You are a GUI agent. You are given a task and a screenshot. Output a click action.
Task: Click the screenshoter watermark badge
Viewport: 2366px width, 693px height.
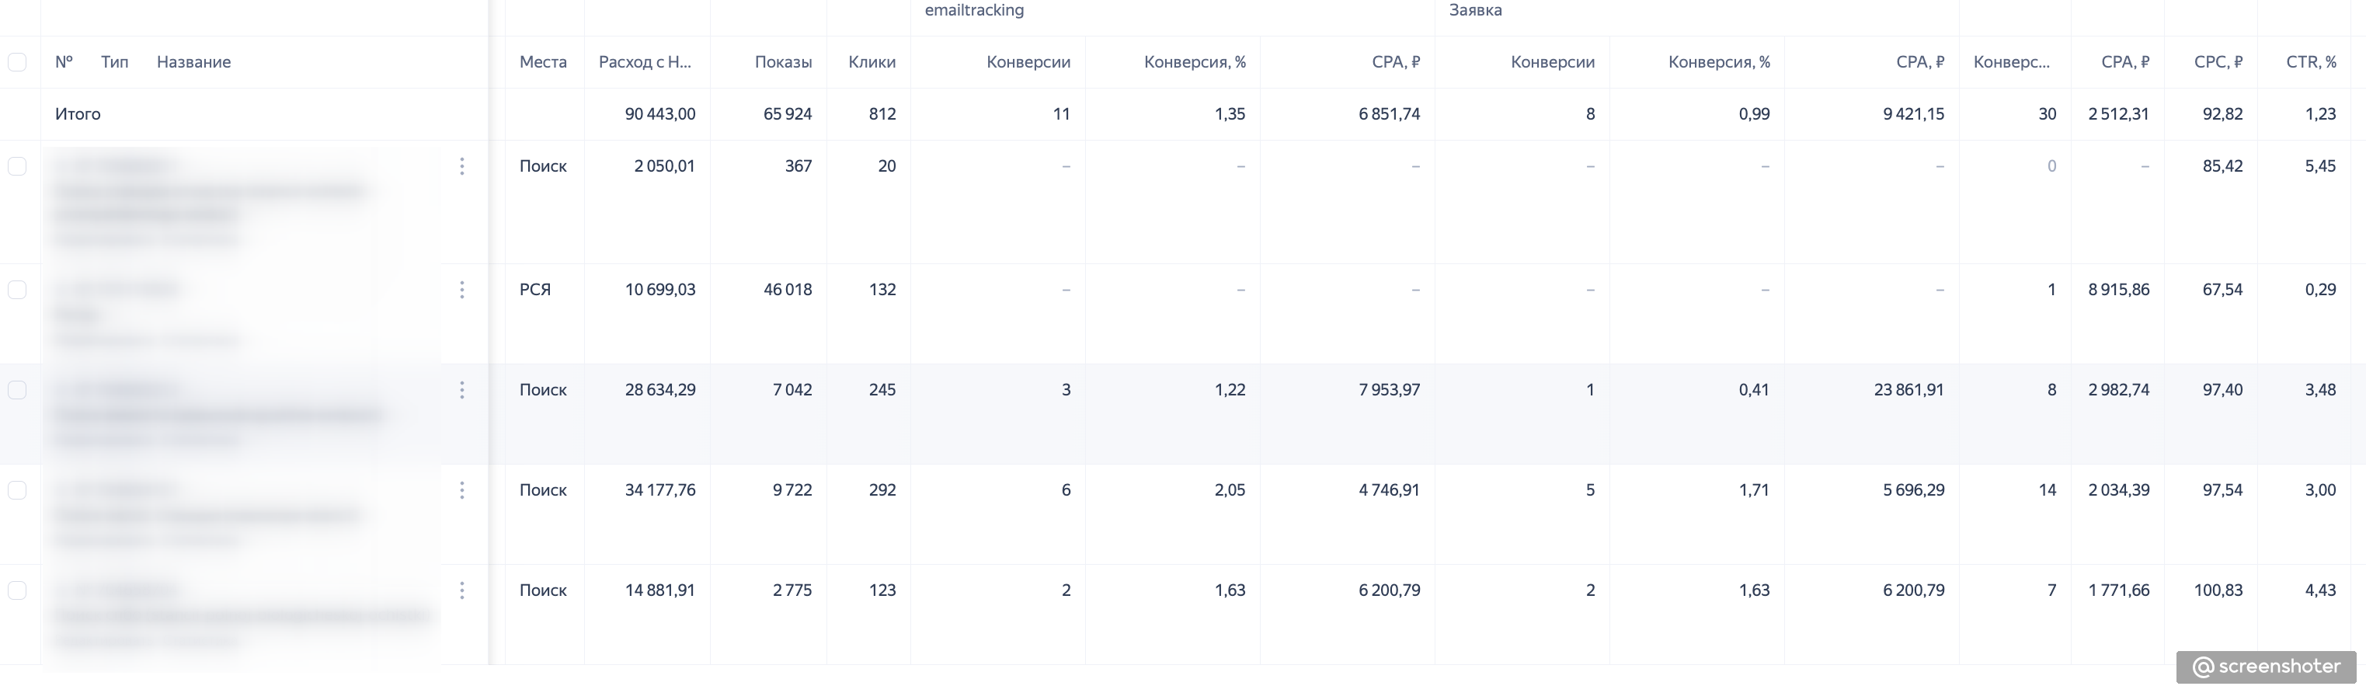[2266, 667]
